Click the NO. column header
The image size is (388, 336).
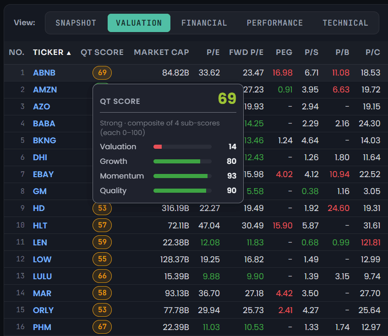click(16, 53)
